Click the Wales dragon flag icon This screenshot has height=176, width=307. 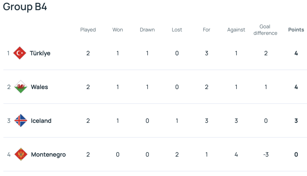(x=21, y=87)
